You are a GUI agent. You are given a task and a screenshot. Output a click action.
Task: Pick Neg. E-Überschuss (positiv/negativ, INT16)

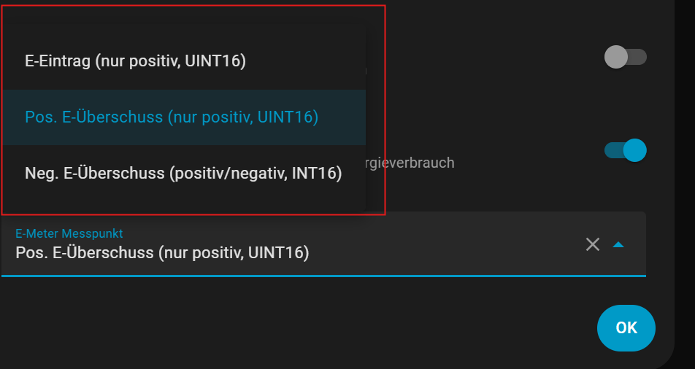coord(183,173)
